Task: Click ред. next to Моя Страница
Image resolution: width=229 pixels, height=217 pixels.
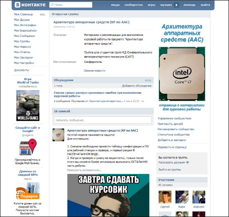Action: coord(43,14)
